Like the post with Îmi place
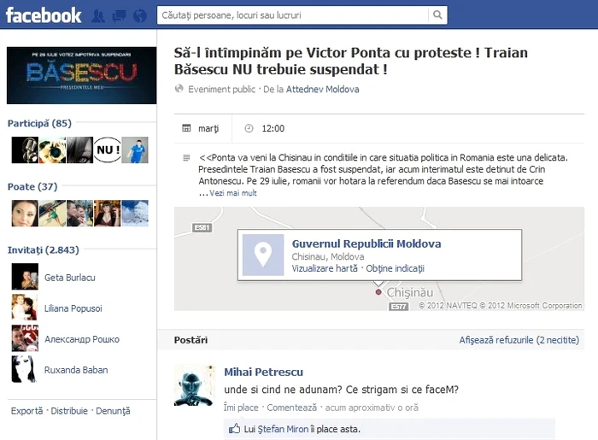The image size is (598, 440). 241,408
